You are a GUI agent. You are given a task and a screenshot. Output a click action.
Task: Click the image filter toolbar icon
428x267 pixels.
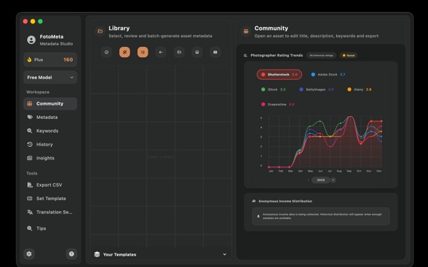pyautogui.click(x=197, y=52)
